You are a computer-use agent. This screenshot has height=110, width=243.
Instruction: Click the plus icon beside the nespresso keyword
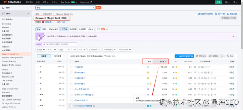pos(75,106)
